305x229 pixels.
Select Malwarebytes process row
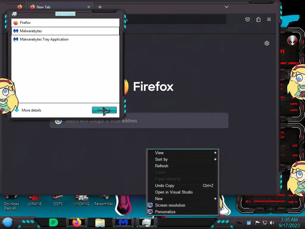(65, 31)
